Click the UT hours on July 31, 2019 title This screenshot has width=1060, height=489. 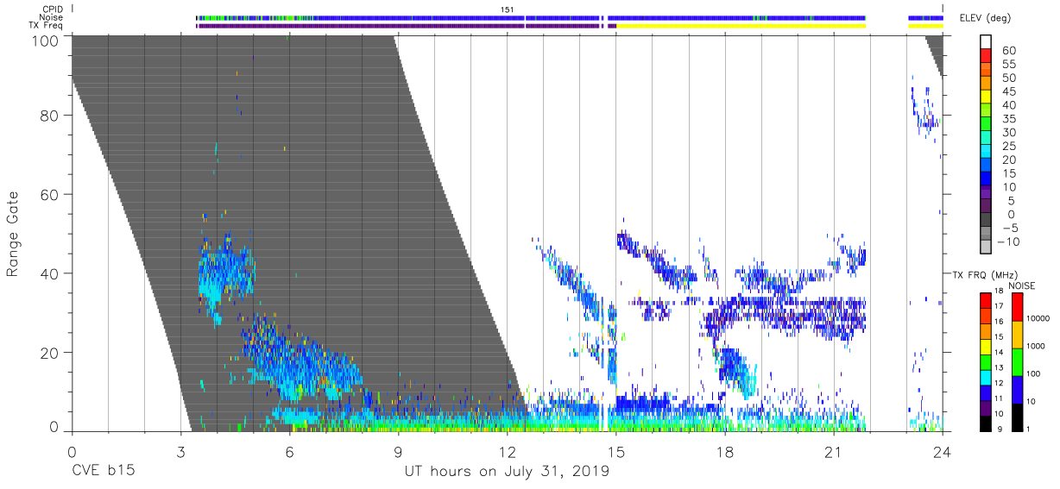(507, 472)
